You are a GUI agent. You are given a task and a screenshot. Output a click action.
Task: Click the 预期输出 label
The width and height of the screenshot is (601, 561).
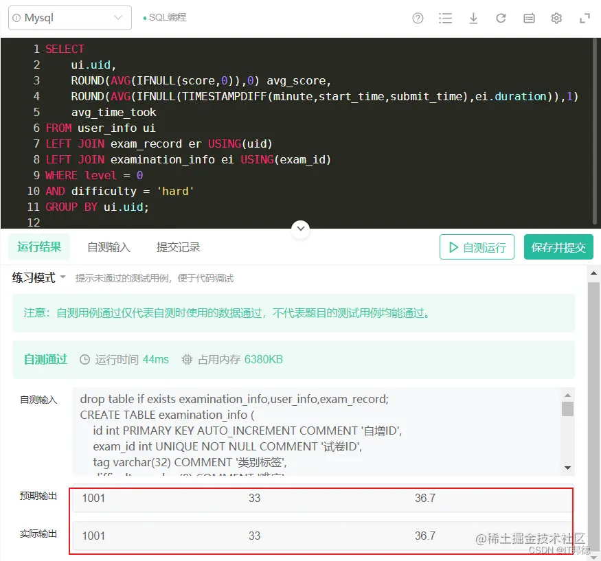[38, 496]
